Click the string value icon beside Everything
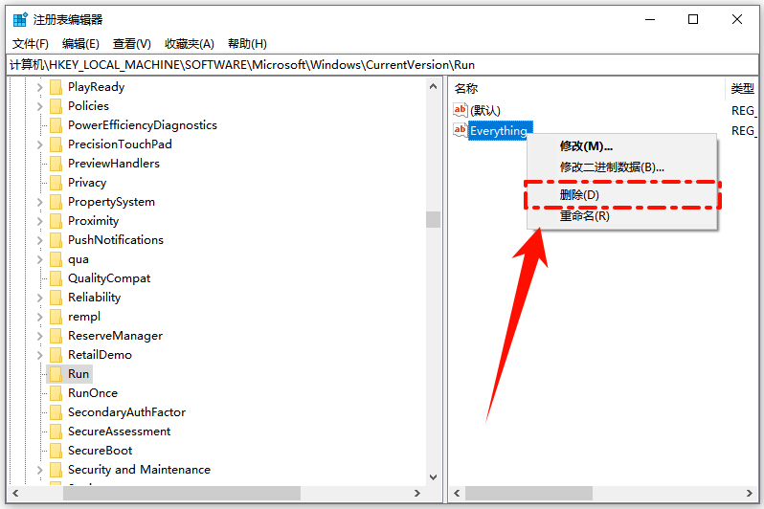Image resolution: width=764 pixels, height=509 pixels. click(460, 130)
